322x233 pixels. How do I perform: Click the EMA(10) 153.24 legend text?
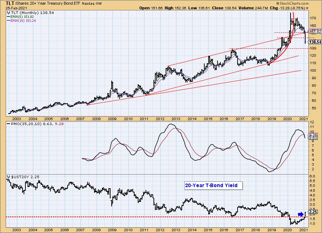coord(23,20)
